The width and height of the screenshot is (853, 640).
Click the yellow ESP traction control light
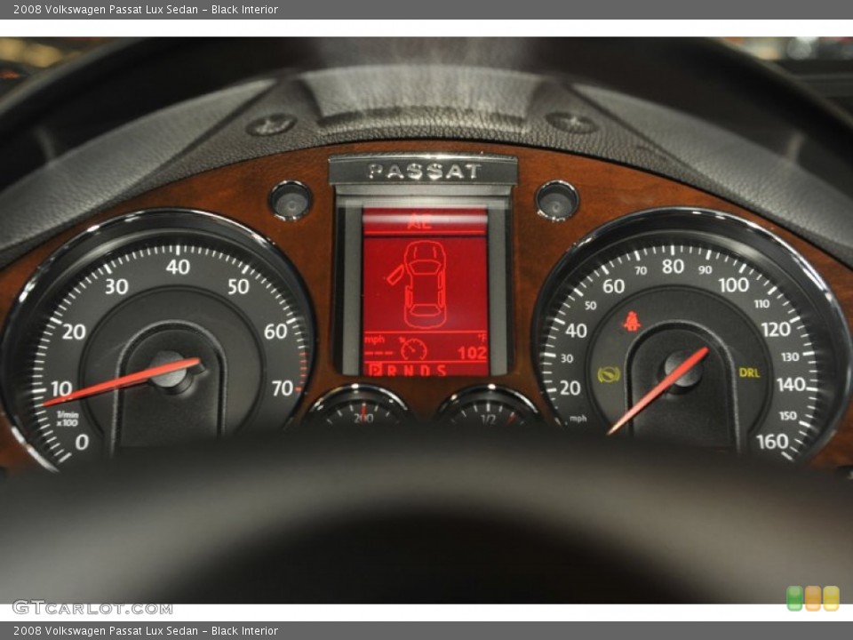(608, 374)
